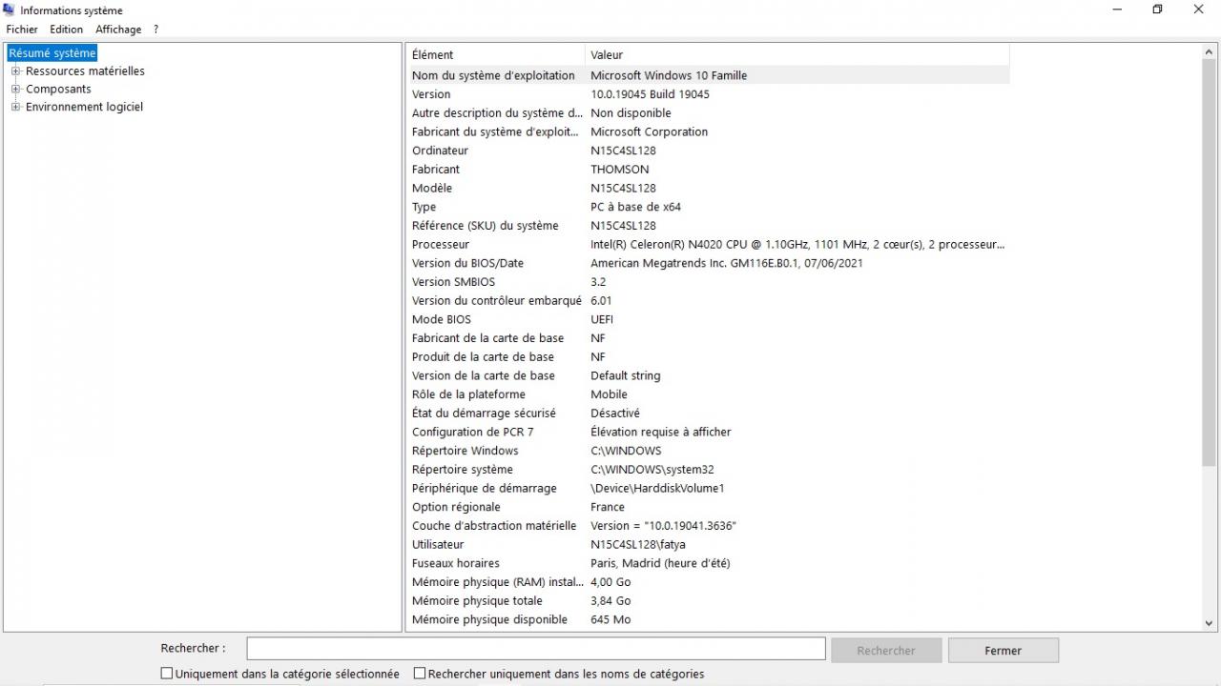
Task: Select the Composants tree item
Action: click(x=59, y=89)
